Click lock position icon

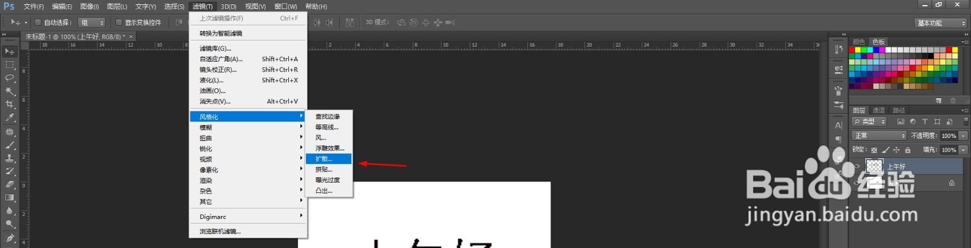pos(896,150)
